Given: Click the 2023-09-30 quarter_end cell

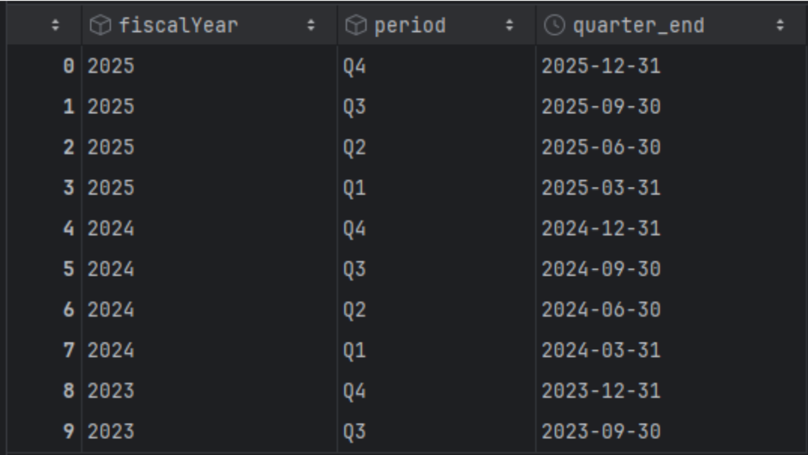Looking at the screenshot, I should (x=601, y=431).
